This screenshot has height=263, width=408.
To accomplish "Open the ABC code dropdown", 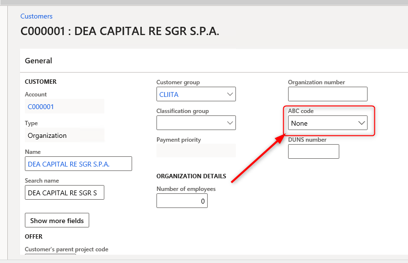I will point(362,123).
